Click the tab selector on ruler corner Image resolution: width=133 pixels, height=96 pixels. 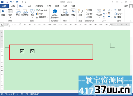tap(2, 25)
